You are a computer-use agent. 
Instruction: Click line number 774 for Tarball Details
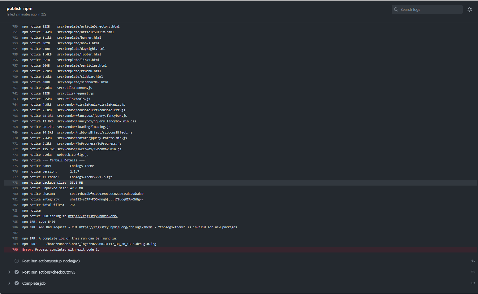[15, 160]
